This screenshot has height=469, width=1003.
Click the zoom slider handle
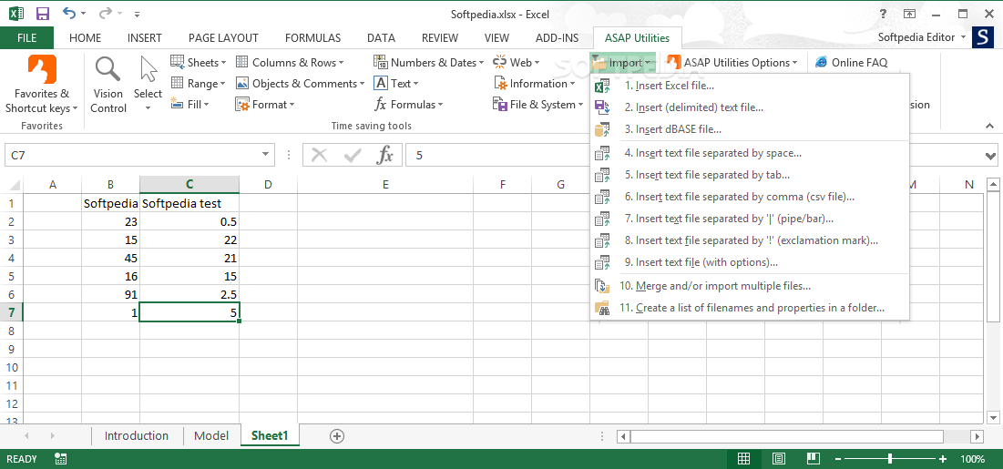[890, 459]
